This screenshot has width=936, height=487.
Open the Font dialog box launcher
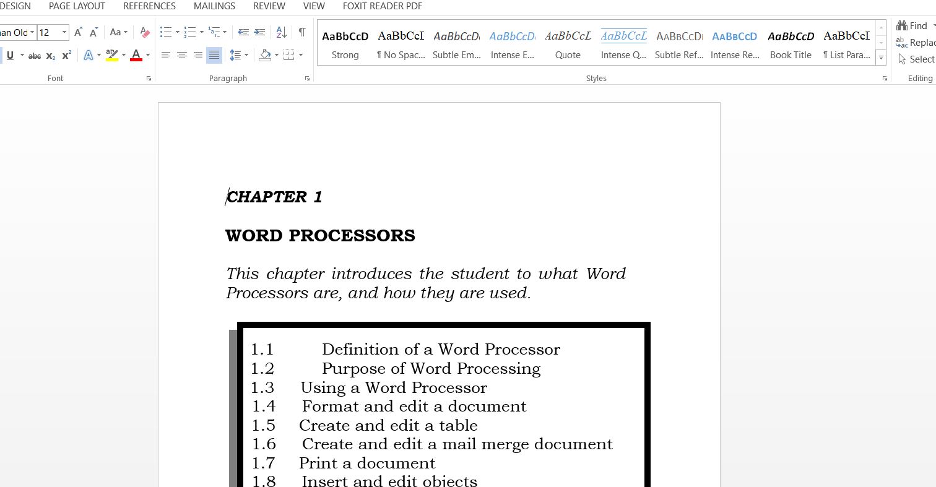(x=149, y=78)
